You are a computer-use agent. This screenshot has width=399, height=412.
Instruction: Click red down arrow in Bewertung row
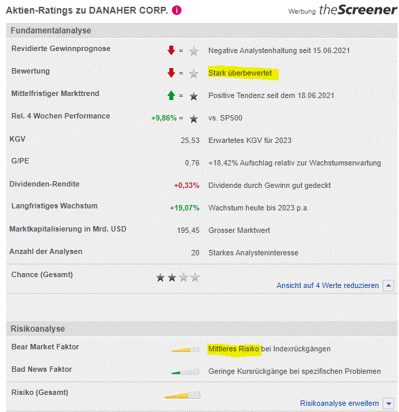pos(171,73)
